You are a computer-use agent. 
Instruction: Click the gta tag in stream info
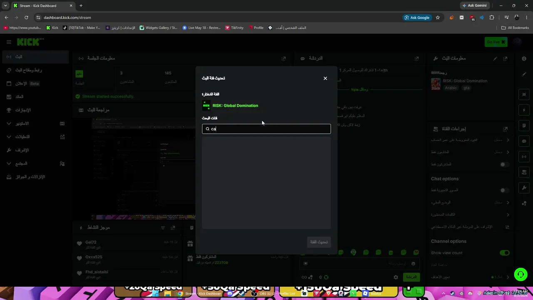(466, 88)
